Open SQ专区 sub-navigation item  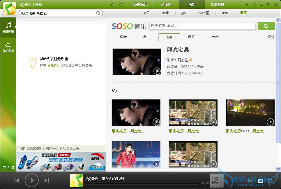(x=204, y=13)
